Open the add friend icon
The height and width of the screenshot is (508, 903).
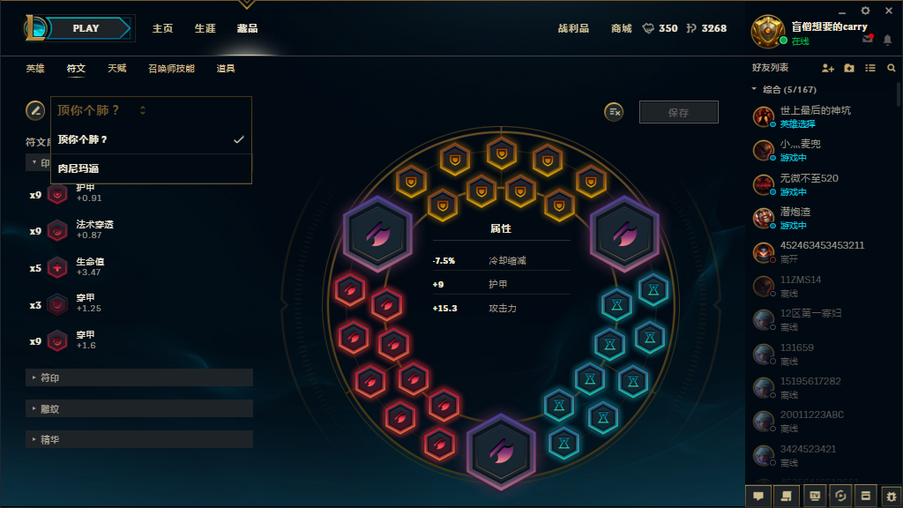827,68
